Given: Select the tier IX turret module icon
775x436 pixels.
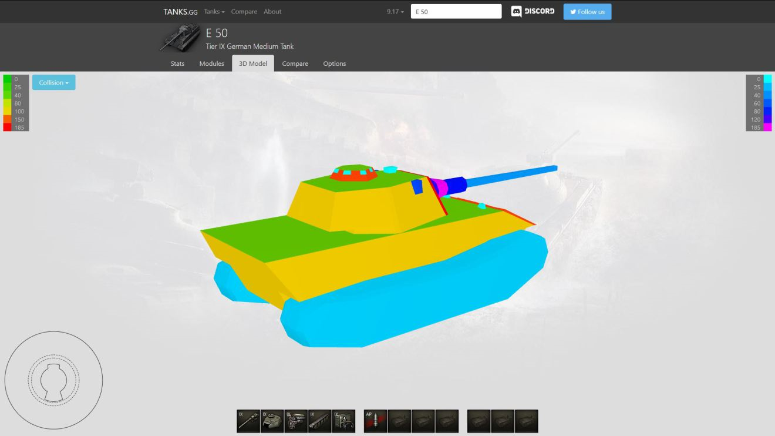Looking at the screenshot, I should (x=272, y=421).
